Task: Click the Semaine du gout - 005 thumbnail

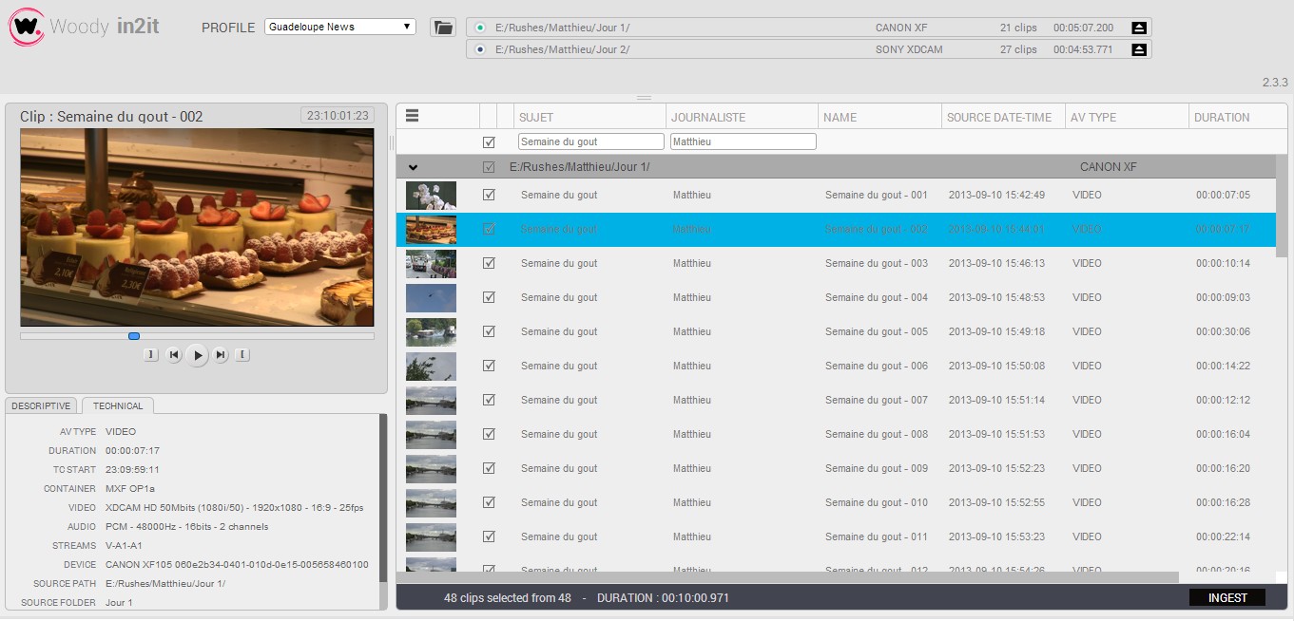Action: coord(431,331)
